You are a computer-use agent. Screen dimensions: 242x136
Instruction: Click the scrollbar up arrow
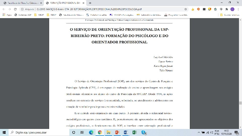click(x=240, y=20)
